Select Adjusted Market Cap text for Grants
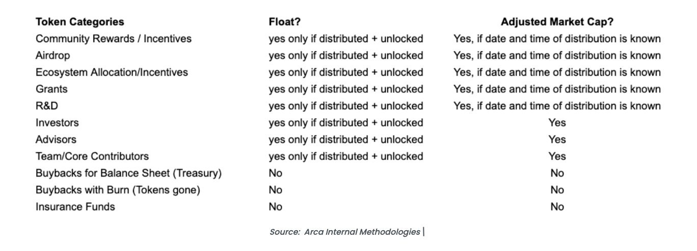Image resolution: width=697 pixels, height=251 pixels. (x=557, y=89)
